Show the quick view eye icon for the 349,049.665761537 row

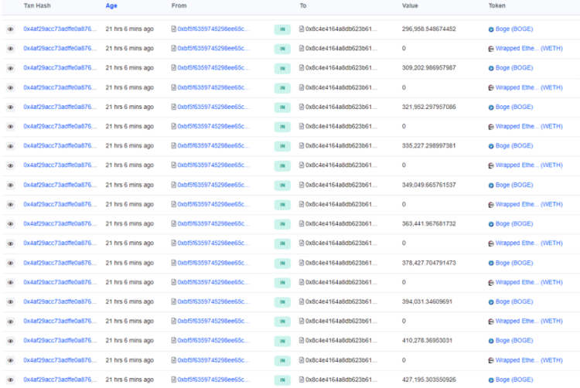tap(10, 185)
